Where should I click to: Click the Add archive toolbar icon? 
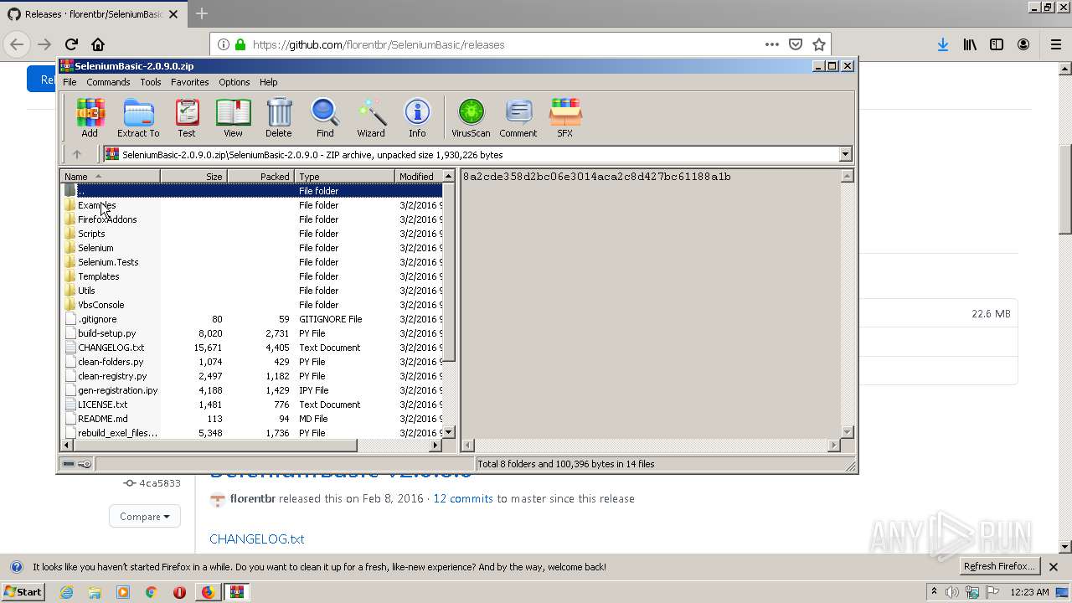click(90, 117)
